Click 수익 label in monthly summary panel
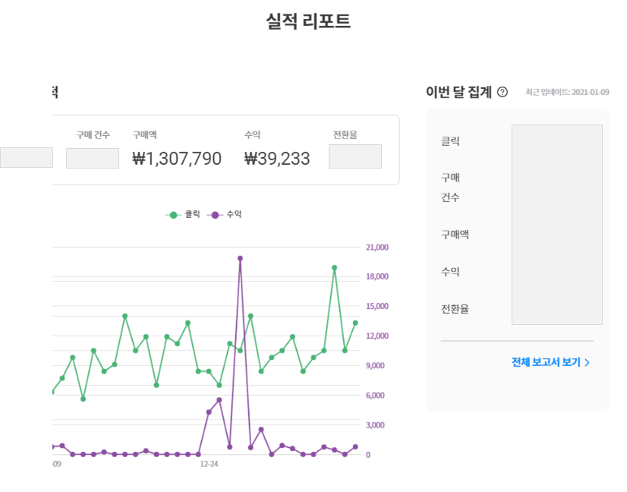627x492 pixels. tap(450, 272)
